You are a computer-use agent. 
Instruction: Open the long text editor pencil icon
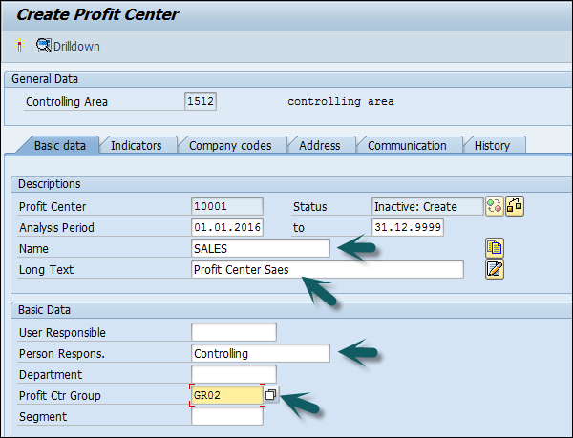[x=495, y=269]
